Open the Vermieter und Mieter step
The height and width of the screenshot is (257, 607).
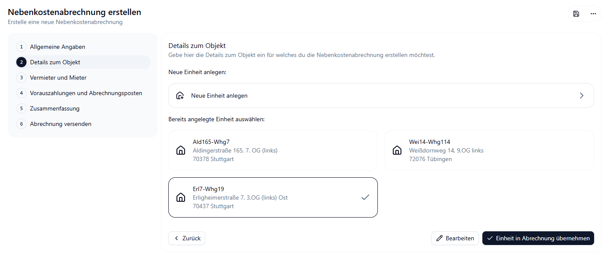pyautogui.click(x=58, y=78)
